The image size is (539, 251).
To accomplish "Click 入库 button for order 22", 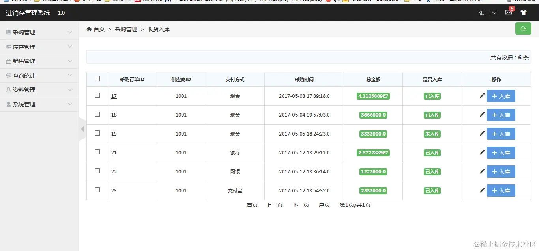I will tap(501, 171).
